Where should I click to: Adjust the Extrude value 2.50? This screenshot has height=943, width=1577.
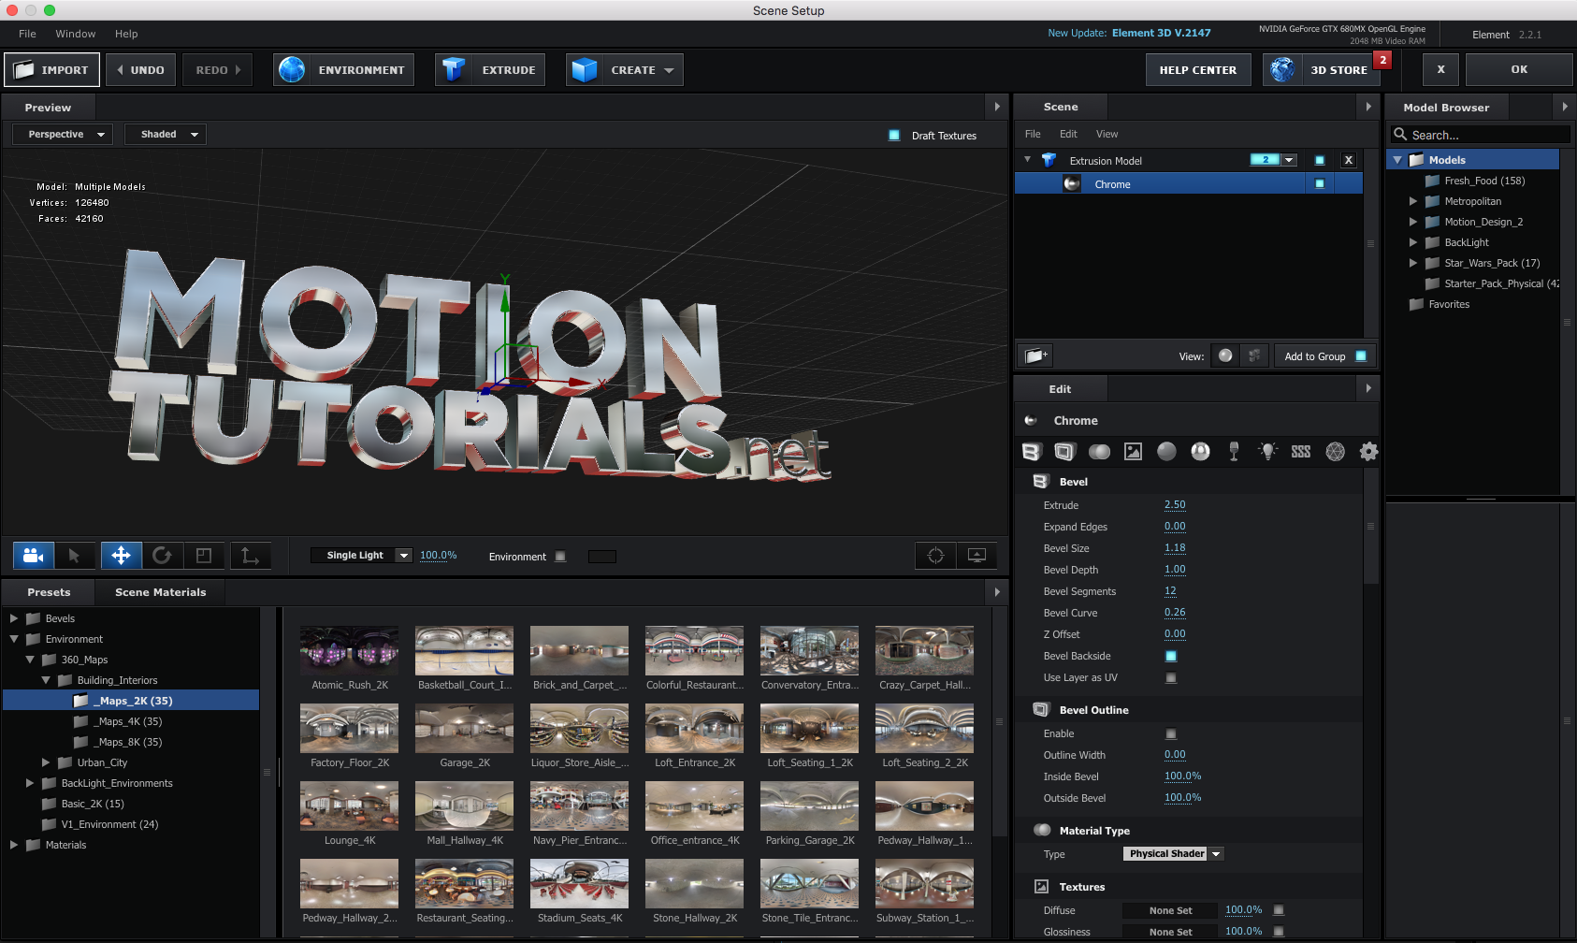coord(1175,504)
